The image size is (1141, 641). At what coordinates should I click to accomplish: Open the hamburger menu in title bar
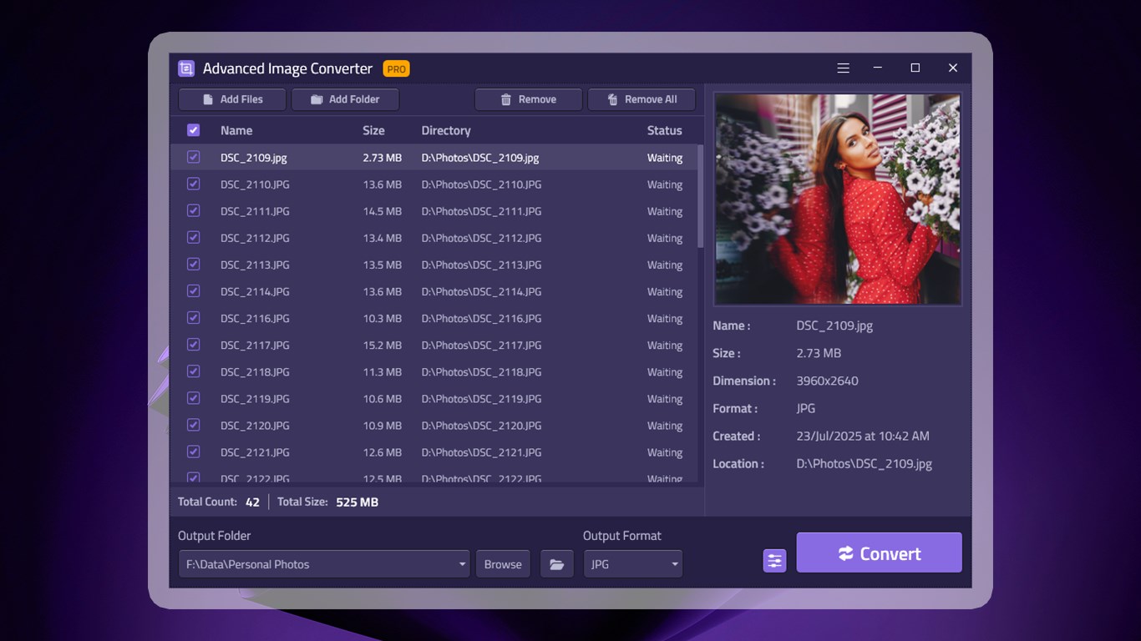[x=844, y=68]
